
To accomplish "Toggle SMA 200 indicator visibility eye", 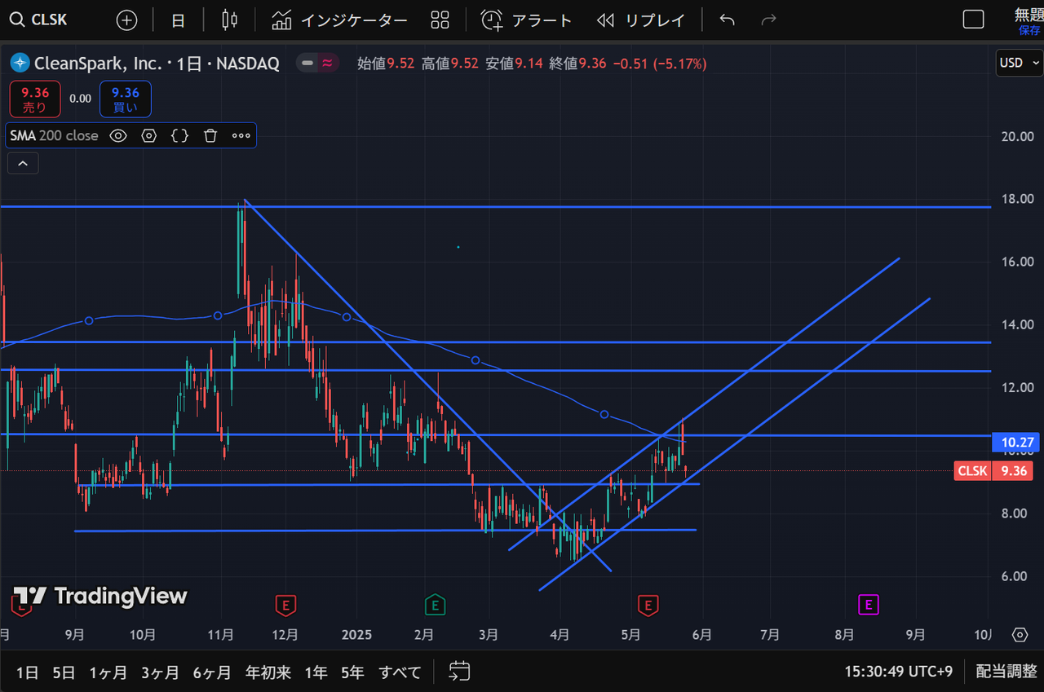I will (118, 136).
